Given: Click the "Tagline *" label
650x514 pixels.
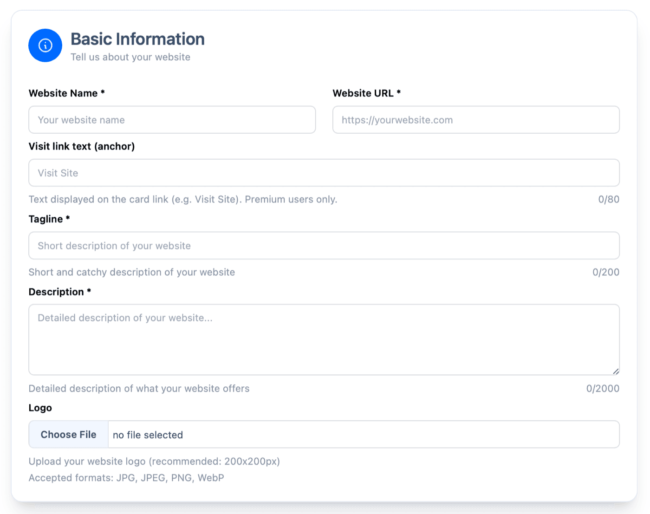Looking at the screenshot, I should 49,219.
